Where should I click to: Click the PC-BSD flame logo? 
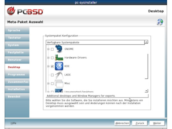click(11, 11)
